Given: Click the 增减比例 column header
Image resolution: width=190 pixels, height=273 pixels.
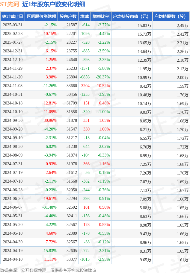Looking at the screenshot, I should 101,16.
